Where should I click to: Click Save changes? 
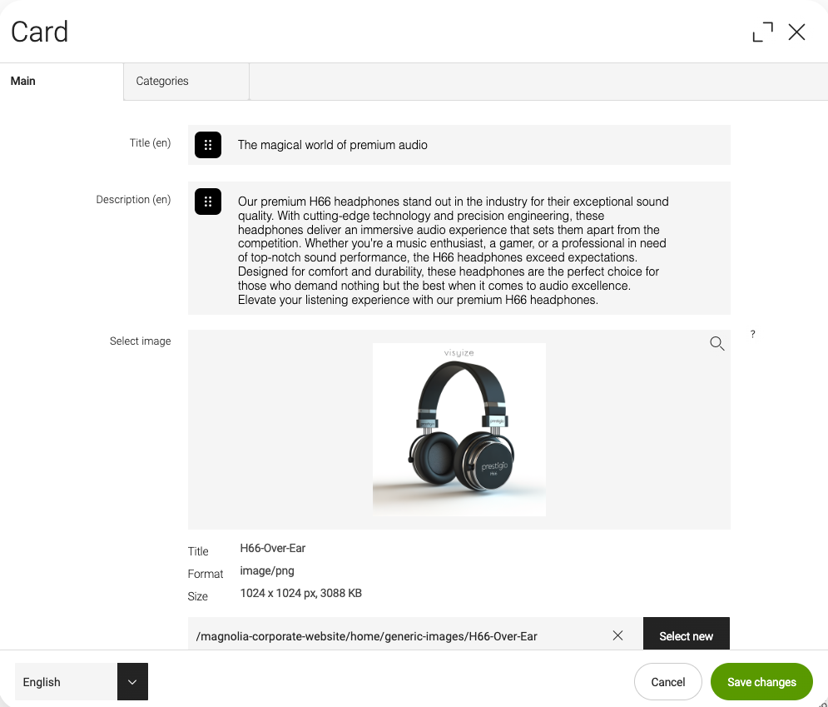761,682
